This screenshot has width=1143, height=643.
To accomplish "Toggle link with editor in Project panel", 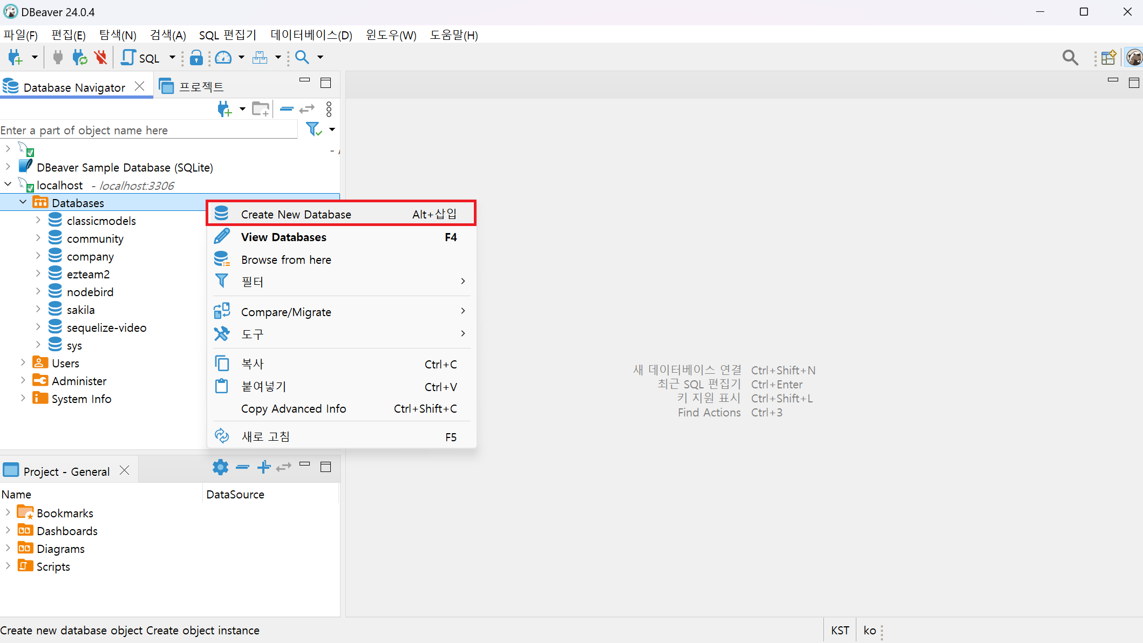I will coord(284,467).
